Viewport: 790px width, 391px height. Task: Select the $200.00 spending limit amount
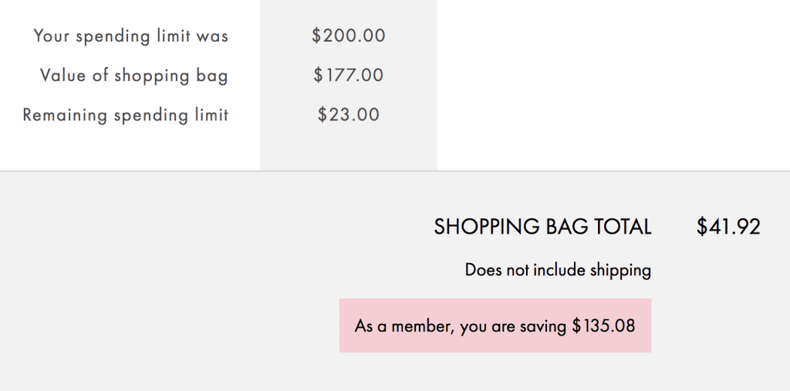349,35
